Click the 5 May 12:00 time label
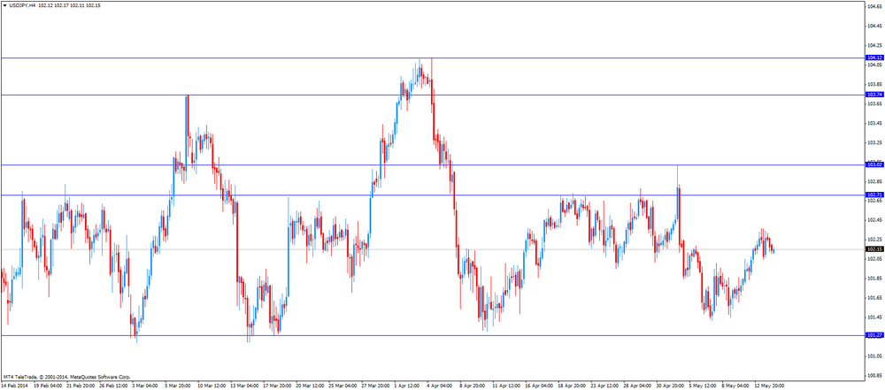This screenshot has height=390, width=885. tap(703, 386)
